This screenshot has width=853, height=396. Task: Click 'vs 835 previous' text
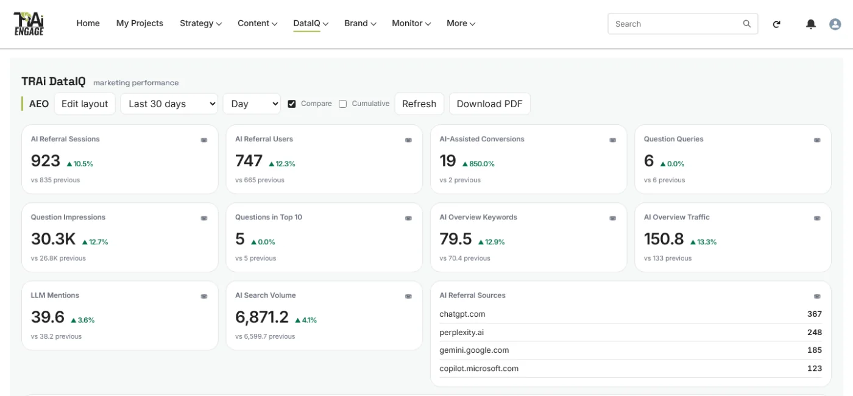point(55,180)
